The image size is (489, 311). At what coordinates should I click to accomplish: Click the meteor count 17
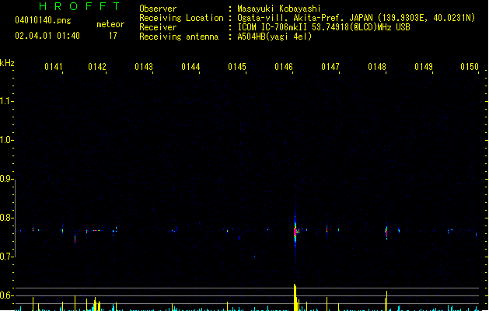click(x=113, y=36)
